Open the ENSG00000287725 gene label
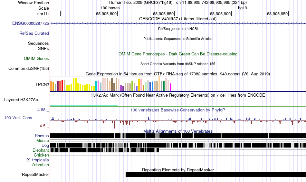This screenshot has width=306, height=182. pos(31,24)
